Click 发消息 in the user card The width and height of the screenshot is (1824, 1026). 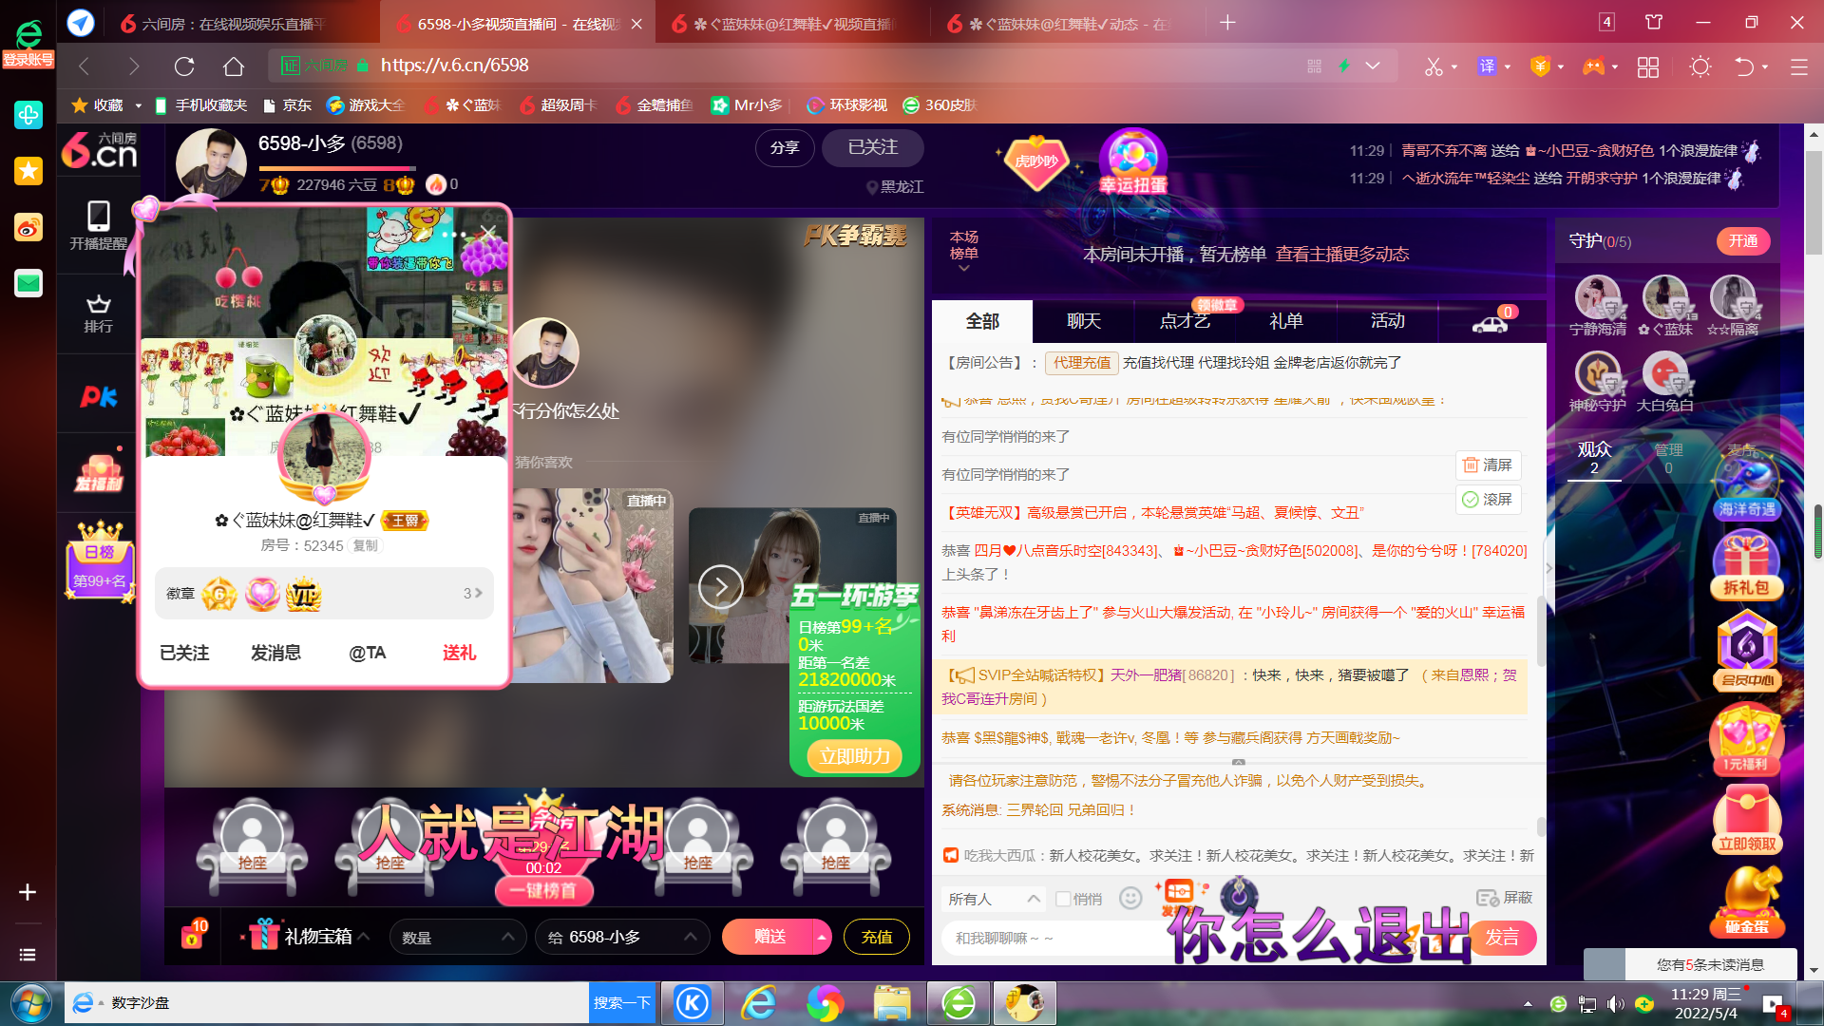(275, 653)
